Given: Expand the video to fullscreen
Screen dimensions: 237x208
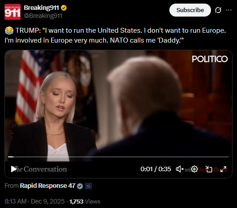Looking at the screenshot, I should coord(223,169).
